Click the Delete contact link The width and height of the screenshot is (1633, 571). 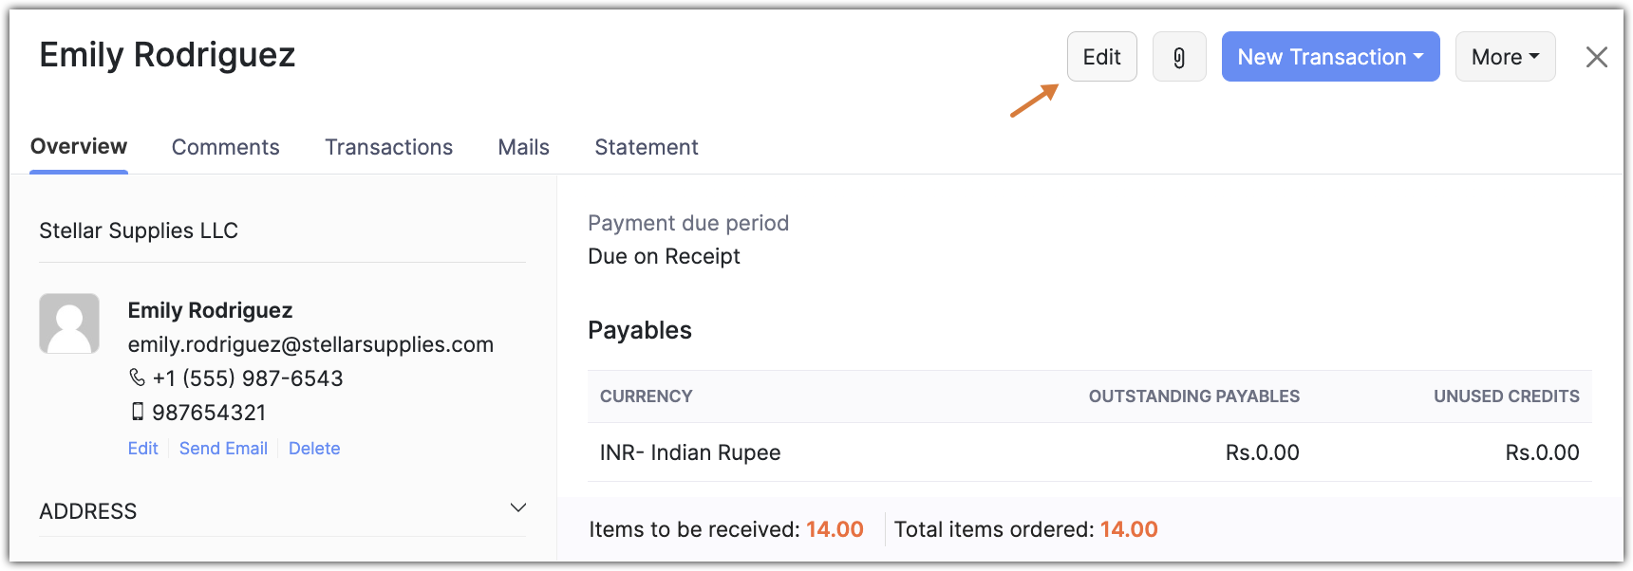(x=314, y=449)
